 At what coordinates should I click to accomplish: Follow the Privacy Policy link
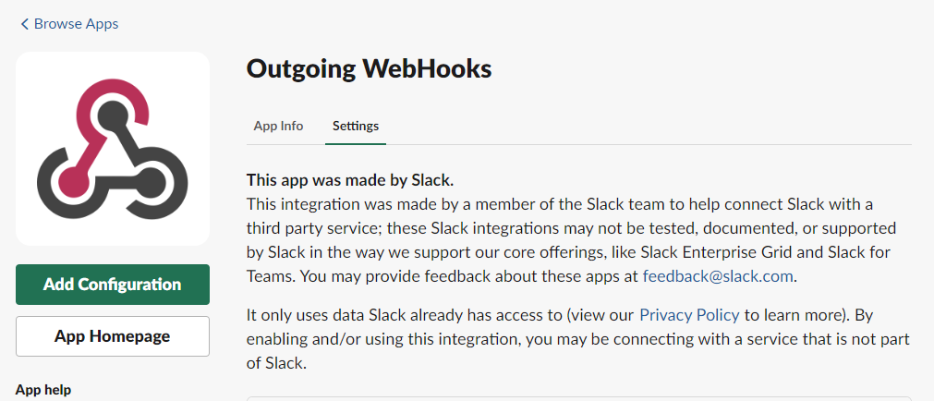click(689, 315)
